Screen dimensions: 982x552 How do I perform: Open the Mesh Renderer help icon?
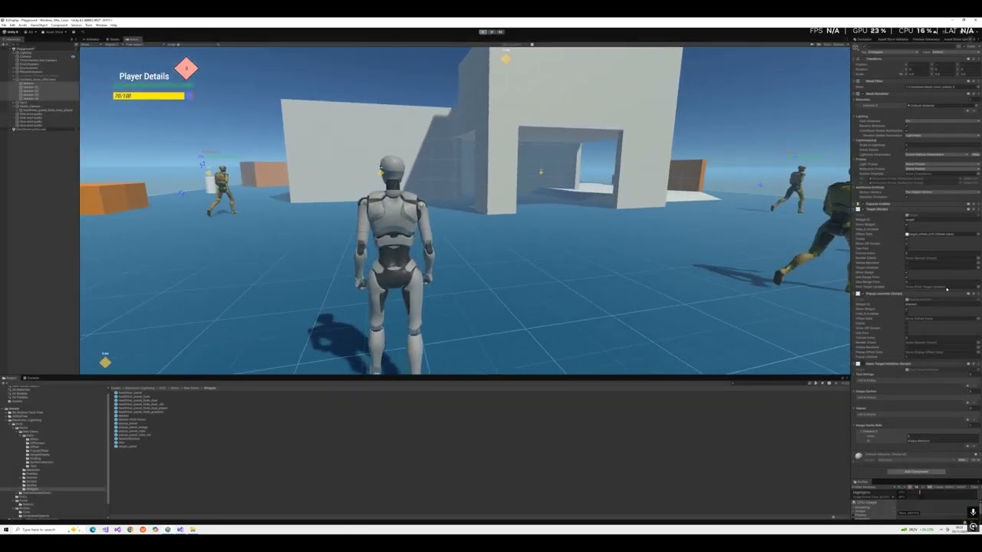click(968, 94)
